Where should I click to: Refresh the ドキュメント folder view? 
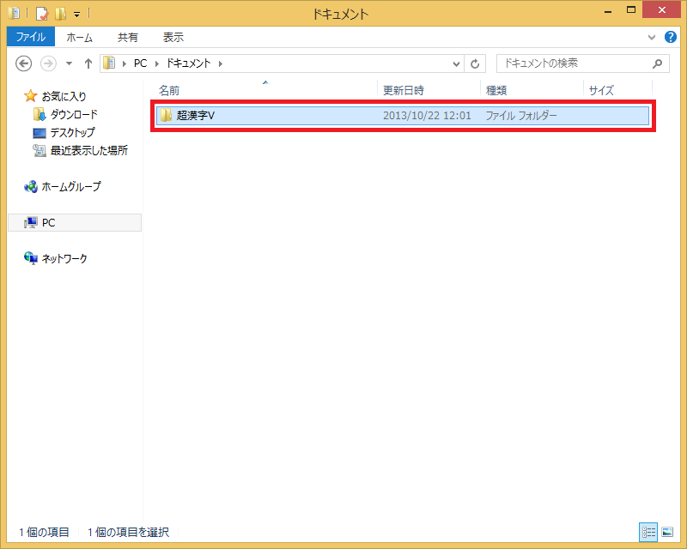tap(477, 63)
